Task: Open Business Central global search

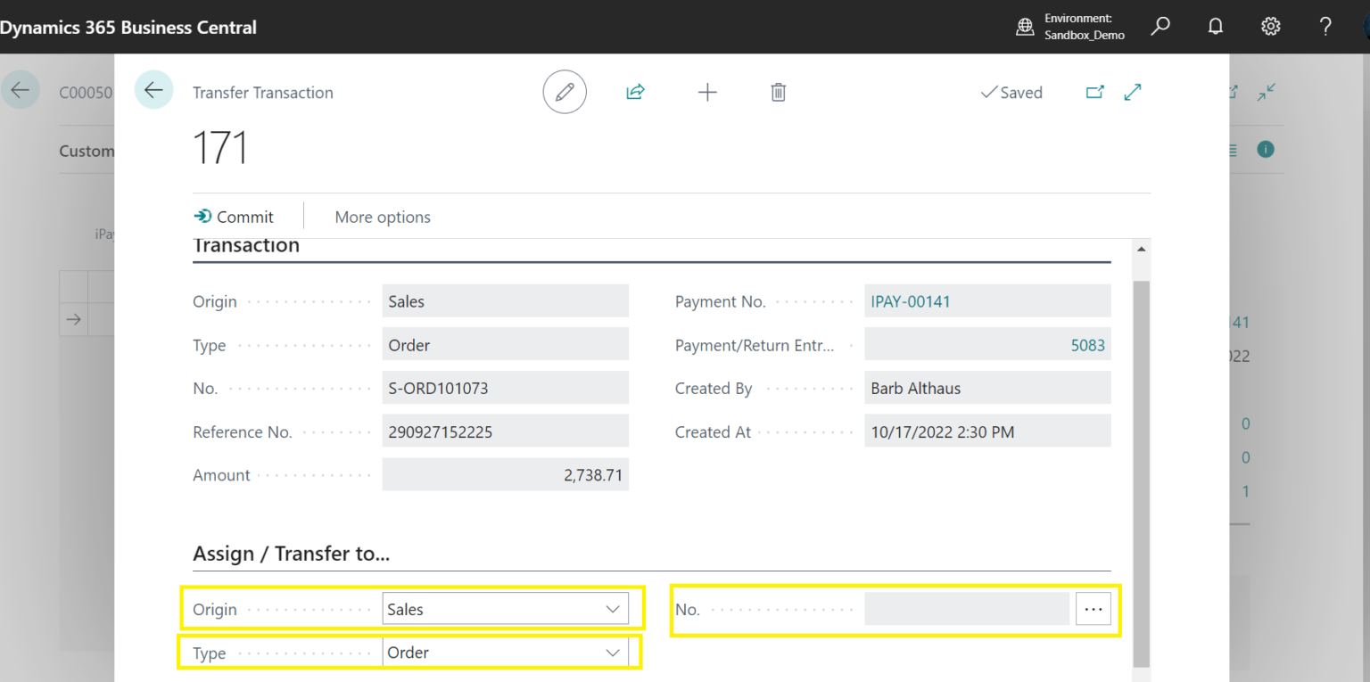Action: tap(1160, 27)
